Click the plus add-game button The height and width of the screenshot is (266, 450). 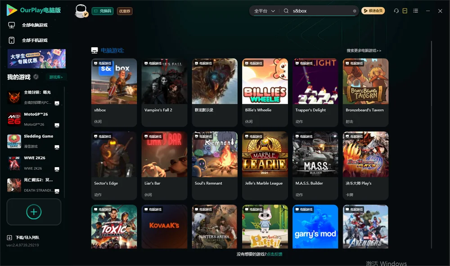click(34, 212)
